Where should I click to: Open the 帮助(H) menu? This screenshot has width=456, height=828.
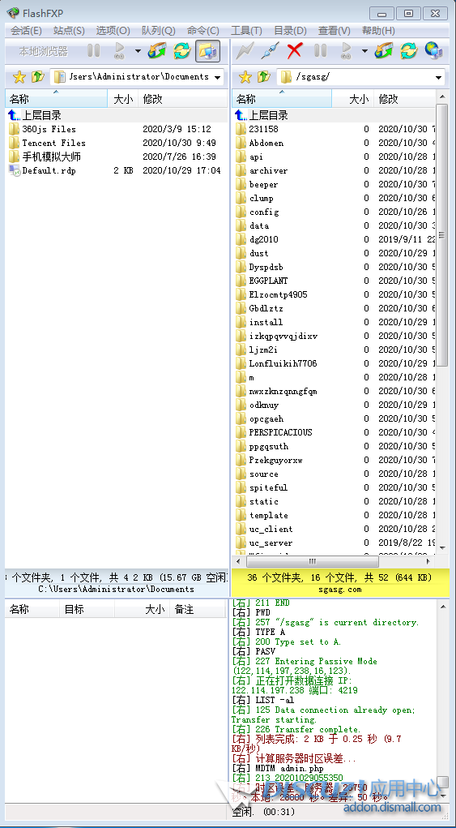click(378, 31)
